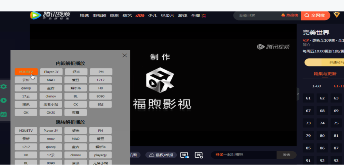Open the gear settings icon on left sidebar
Screen dimensions: 344x165
tap(3, 86)
